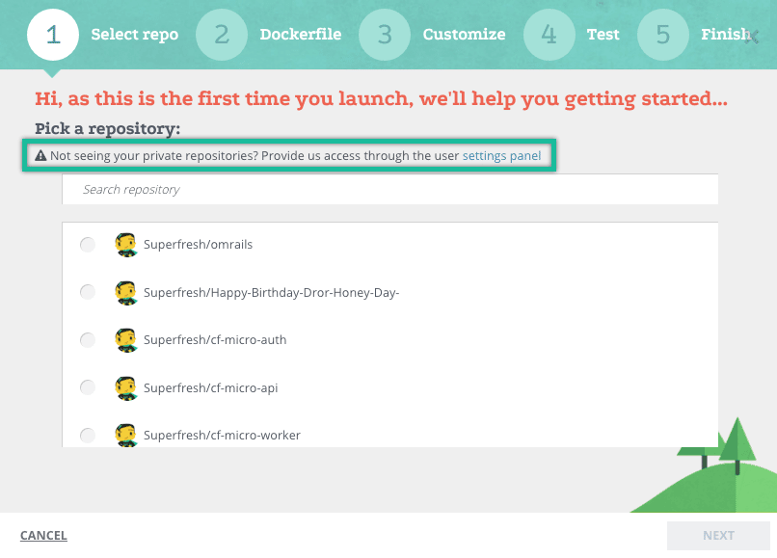This screenshot has height=558, width=777.
Task: Select the Happy-Birthday-Dror-Honey-Day- repository radio button
Action: coord(88,292)
